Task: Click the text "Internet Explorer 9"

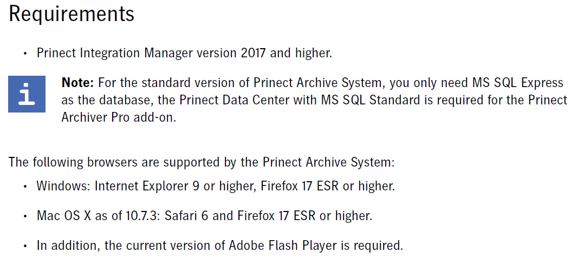Action: [147, 186]
